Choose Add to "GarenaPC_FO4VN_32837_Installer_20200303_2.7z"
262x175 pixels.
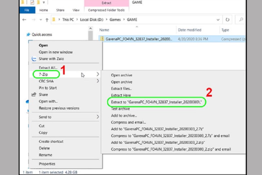[x=158, y=129]
